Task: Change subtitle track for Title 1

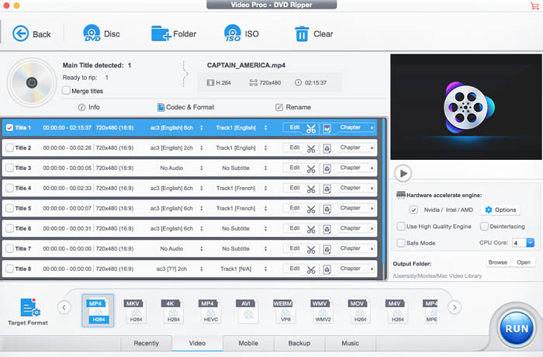Action: coord(265,127)
